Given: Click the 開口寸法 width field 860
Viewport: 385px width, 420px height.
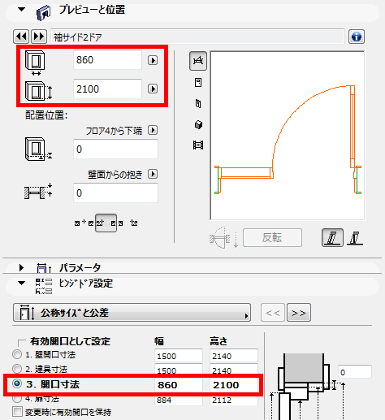Looking at the screenshot, I should coord(179,385).
